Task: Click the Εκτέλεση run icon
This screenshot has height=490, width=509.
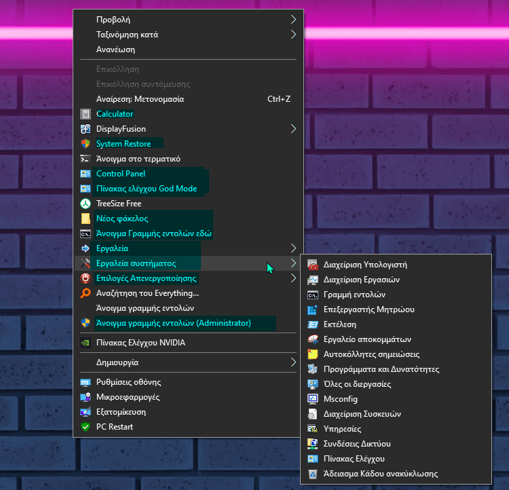Action: tap(313, 324)
